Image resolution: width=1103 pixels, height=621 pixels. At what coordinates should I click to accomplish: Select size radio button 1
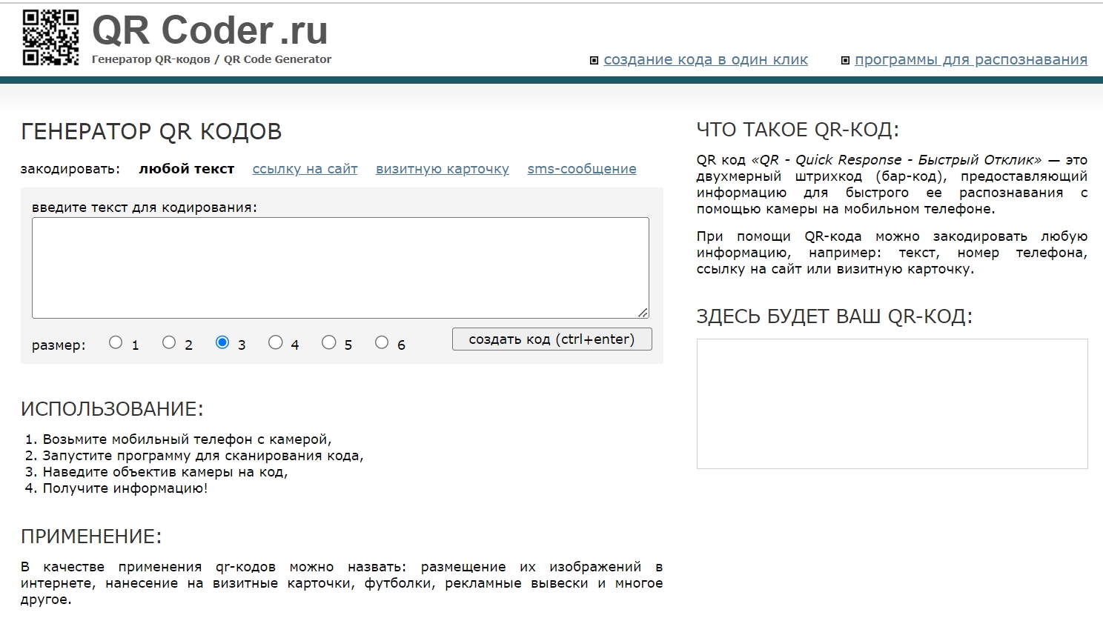(116, 342)
